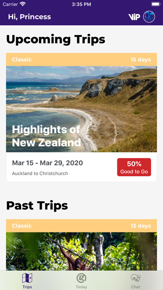
Task: Tap the Classic 15 days banner
Action: (x=81, y=60)
